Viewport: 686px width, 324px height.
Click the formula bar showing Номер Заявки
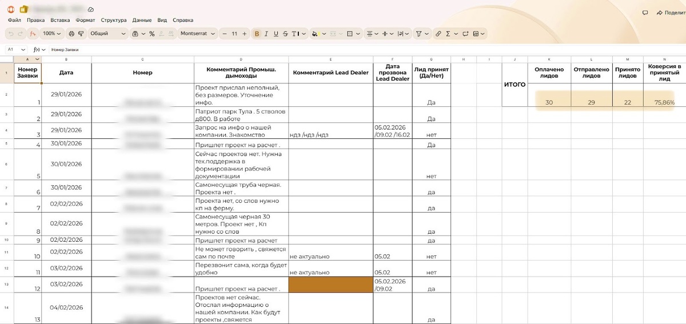point(366,50)
